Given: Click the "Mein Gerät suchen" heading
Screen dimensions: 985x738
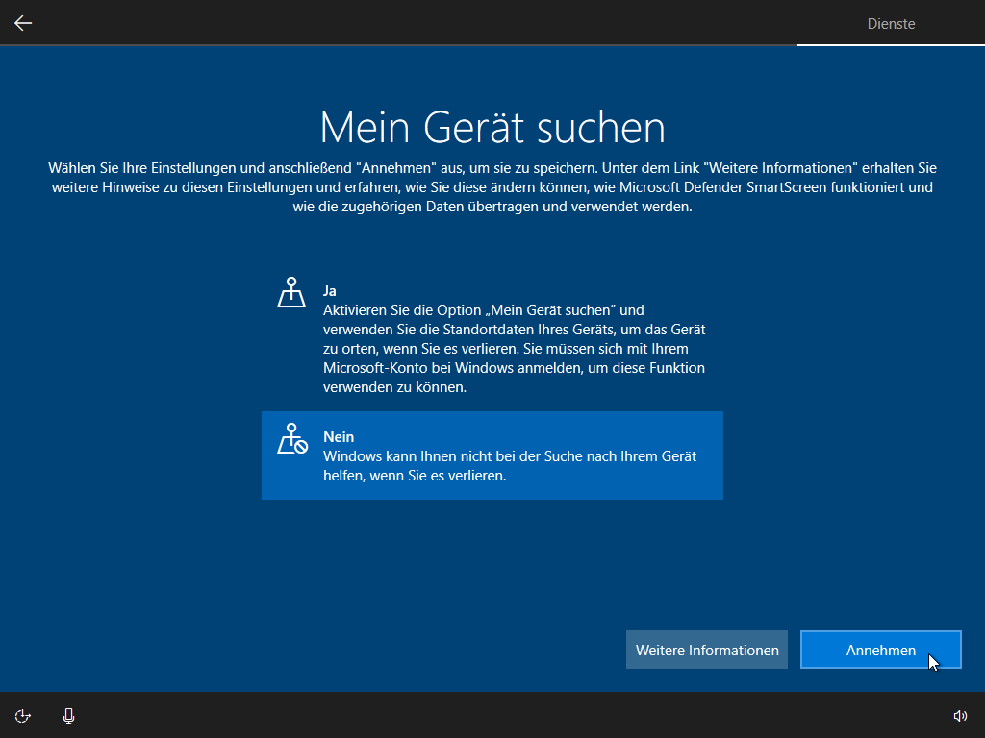Looking at the screenshot, I should point(492,127).
